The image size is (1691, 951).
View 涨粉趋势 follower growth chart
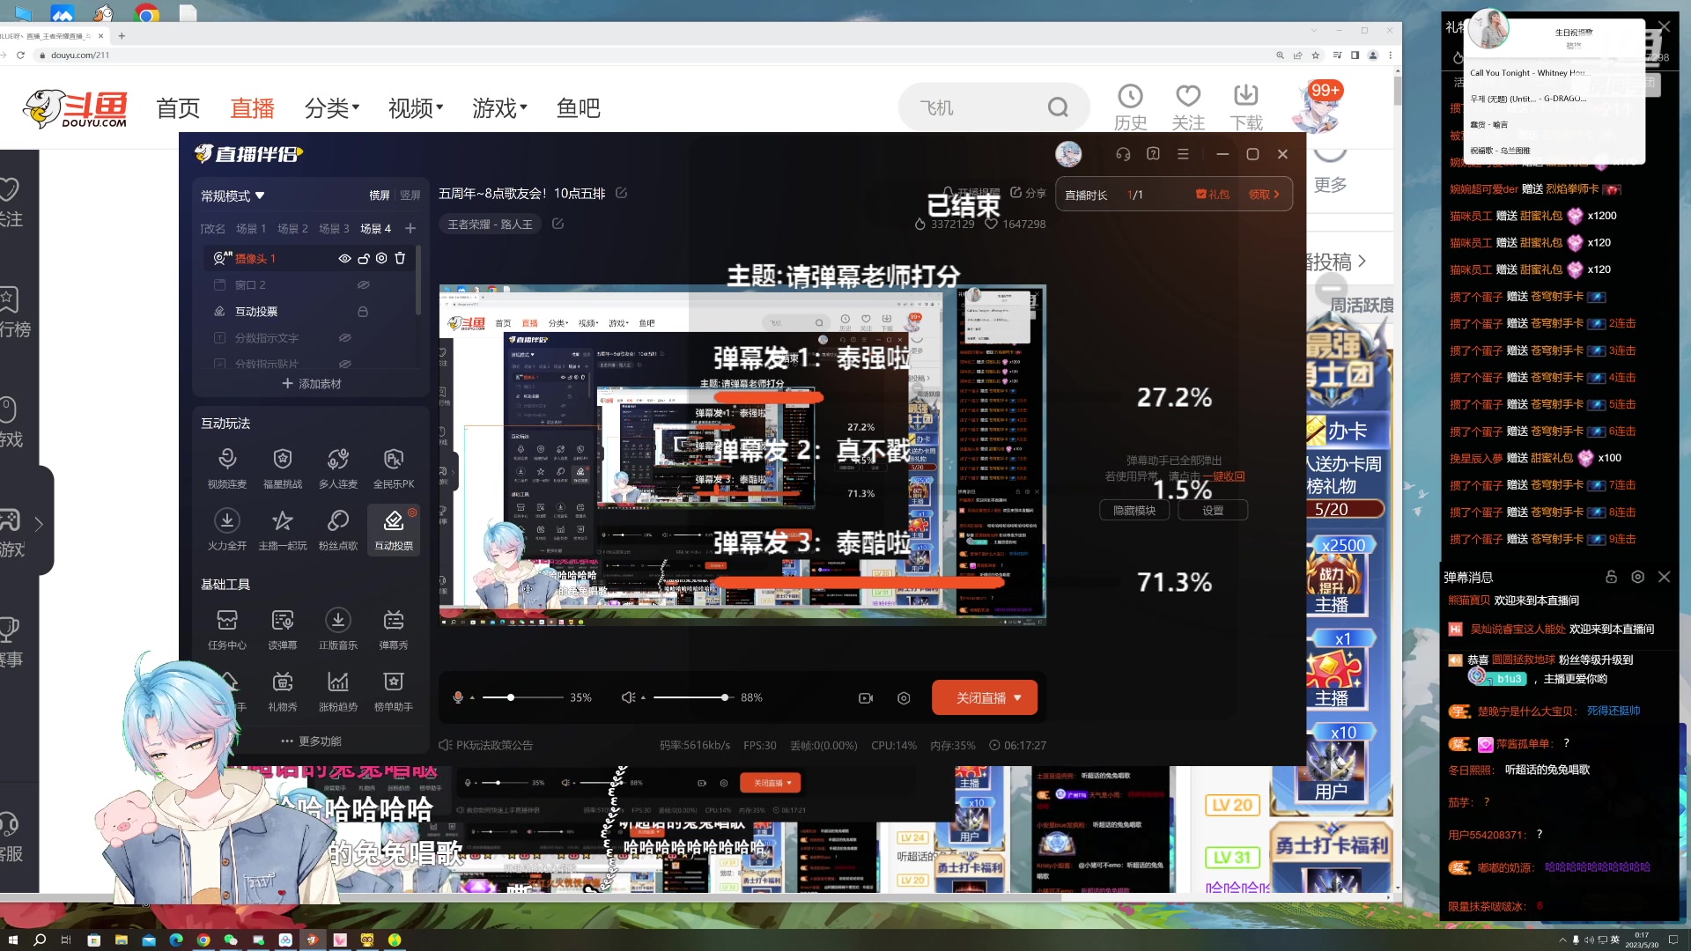pyautogui.click(x=337, y=691)
